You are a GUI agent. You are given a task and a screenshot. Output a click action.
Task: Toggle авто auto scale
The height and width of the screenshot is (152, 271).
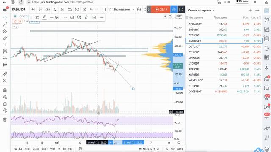(x=180, y=149)
